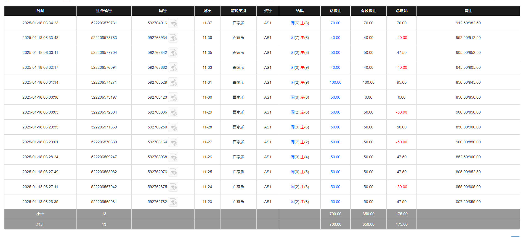Open replay icon for round 592763250

173,127
